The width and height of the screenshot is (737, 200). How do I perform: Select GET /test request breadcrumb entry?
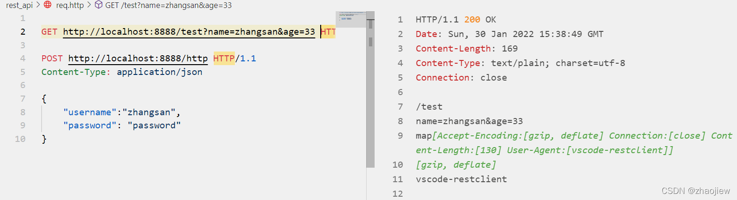click(x=168, y=5)
